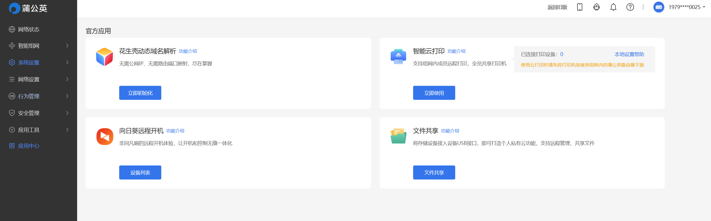Open 功能介绍 link for 智能云打印
Screen dimensions: 711x221
pos(456,51)
